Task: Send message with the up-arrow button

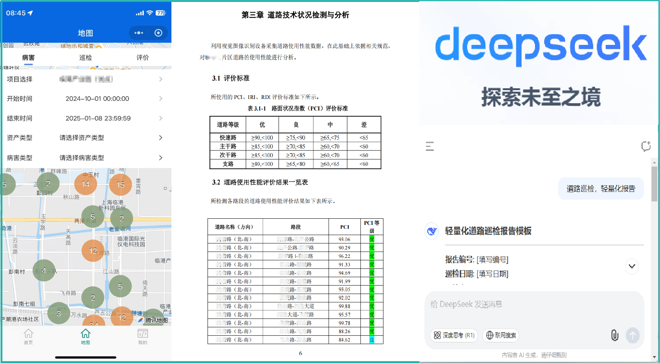Action: coord(633,335)
